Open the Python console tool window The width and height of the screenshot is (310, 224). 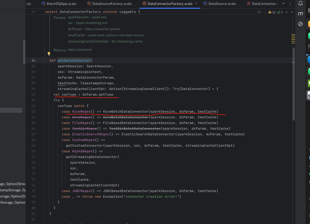pyautogui.click(x=300, y=24)
